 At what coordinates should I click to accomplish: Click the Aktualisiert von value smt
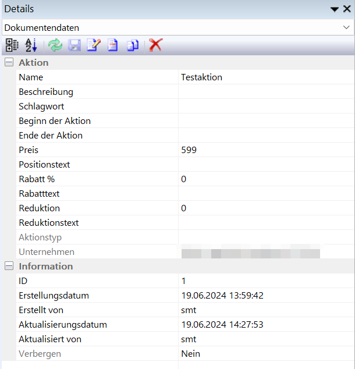pyautogui.click(x=189, y=339)
